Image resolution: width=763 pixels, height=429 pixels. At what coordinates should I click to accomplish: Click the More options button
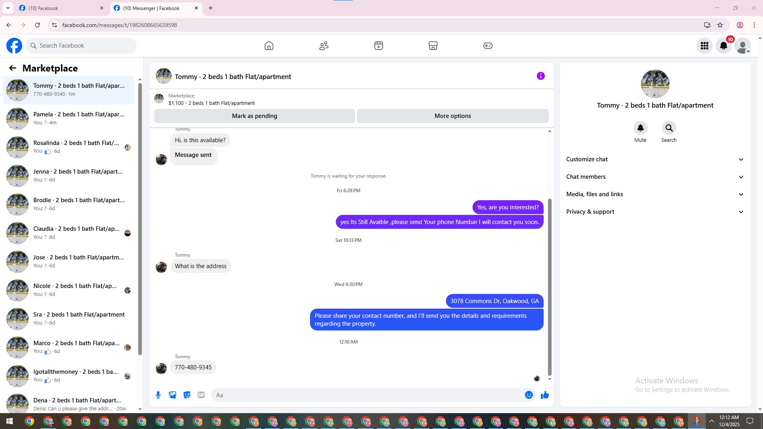coord(453,116)
